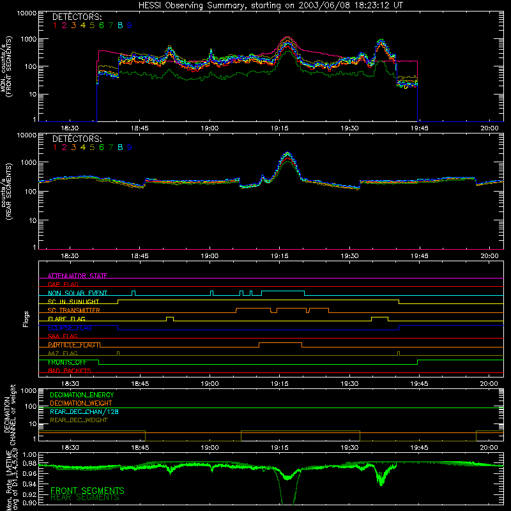The image size is (511, 511).
Task: Click red detector 1 in rear segments legend
Action: pos(55,148)
